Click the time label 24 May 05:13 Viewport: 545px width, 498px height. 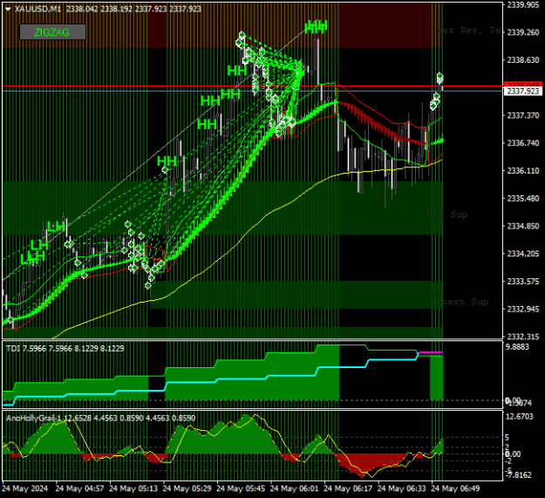133,488
